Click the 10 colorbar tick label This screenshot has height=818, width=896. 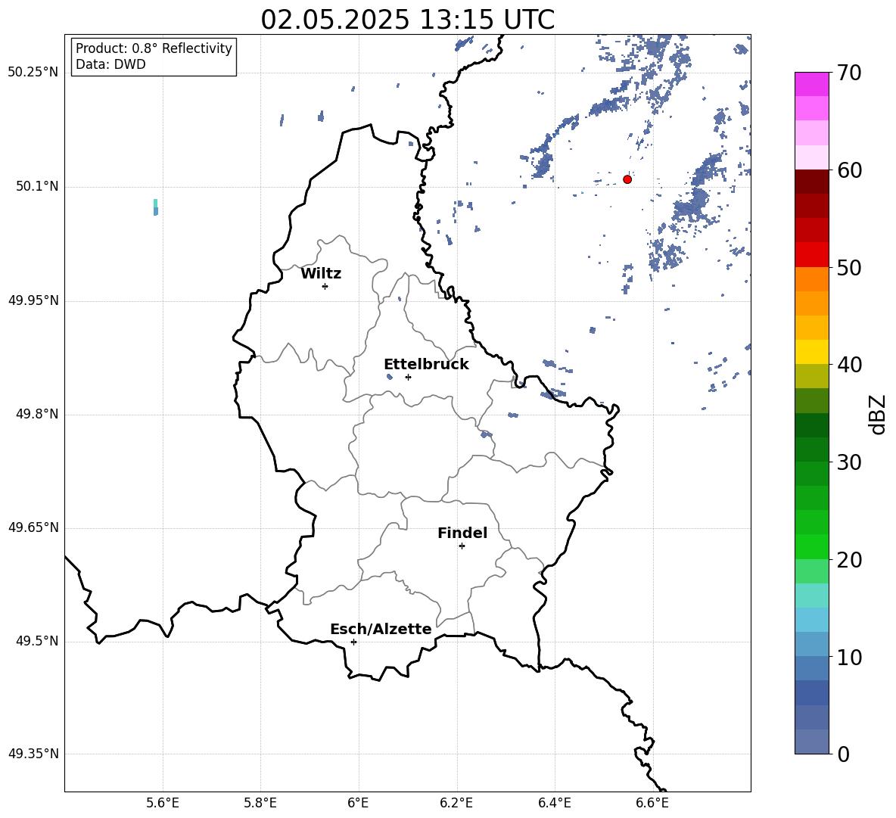click(x=849, y=658)
